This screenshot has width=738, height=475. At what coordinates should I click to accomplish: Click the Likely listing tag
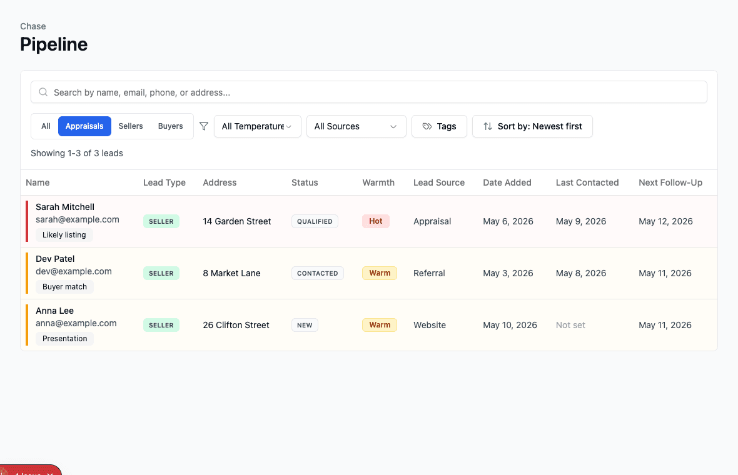[x=64, y=234]
